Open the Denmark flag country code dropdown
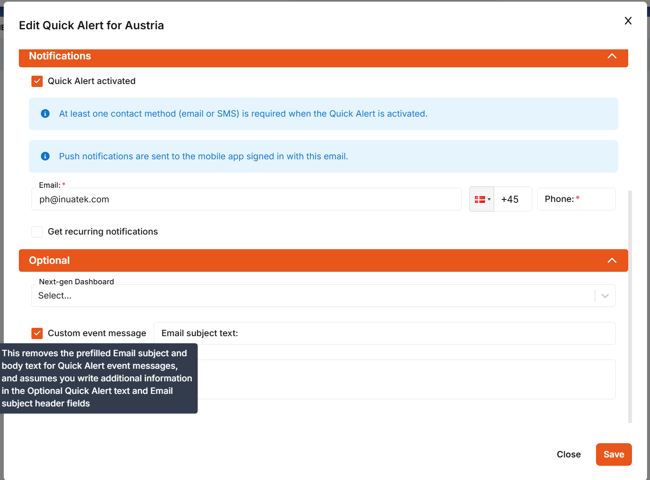The image size is (650, 480). pyautogui.click(x=482, y=199)
